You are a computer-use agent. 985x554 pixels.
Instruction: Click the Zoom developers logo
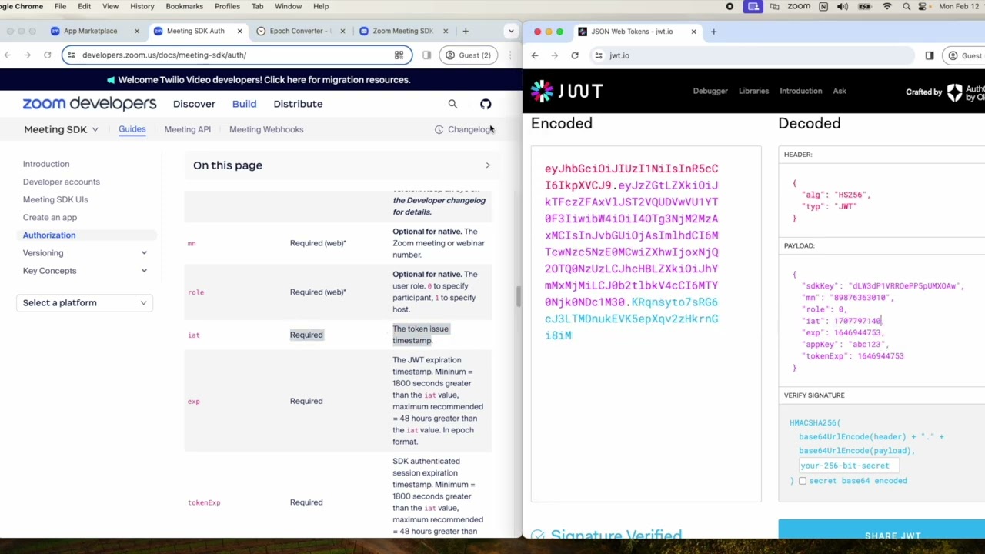coord(89,104)
